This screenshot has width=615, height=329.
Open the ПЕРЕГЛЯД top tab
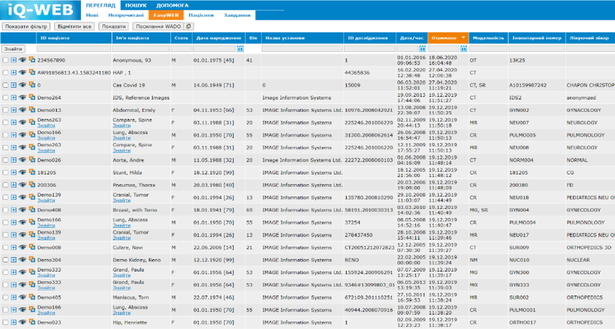[x=101, y=5]
